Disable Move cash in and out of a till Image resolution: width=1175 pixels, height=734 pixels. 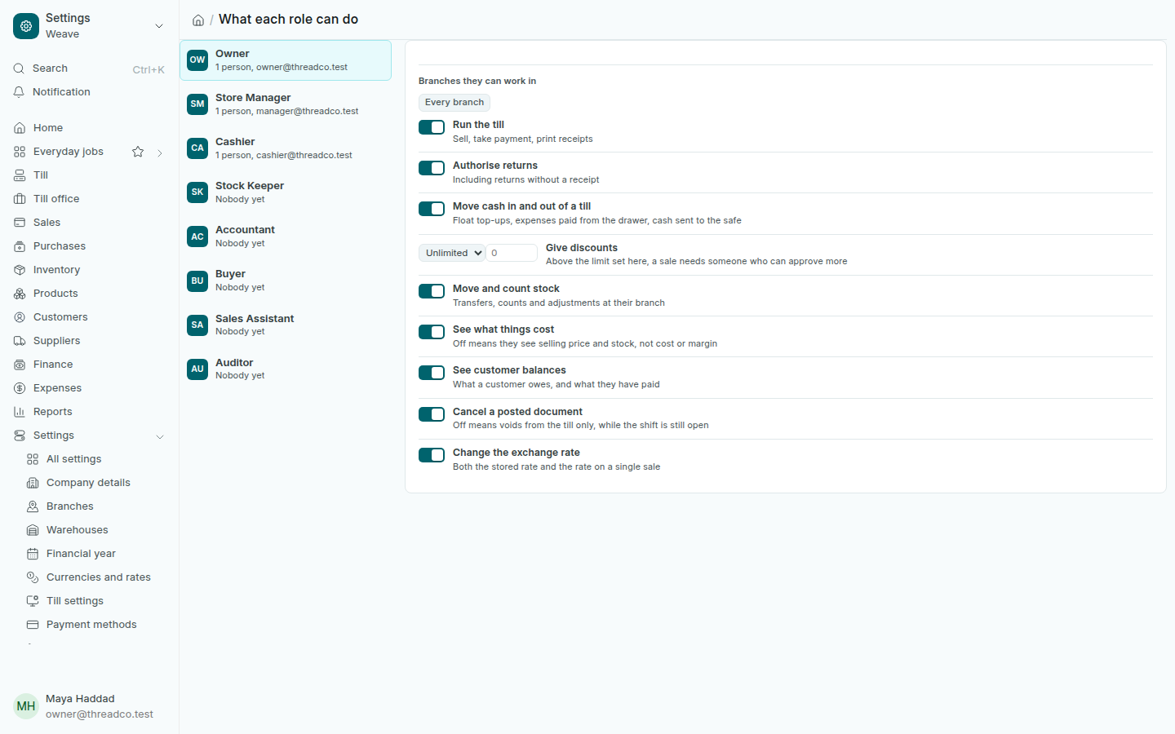pos(432,209)
